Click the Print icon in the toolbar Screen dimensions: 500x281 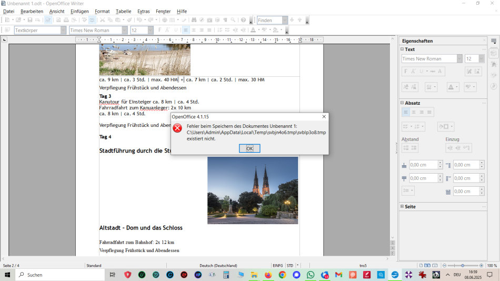66,20
